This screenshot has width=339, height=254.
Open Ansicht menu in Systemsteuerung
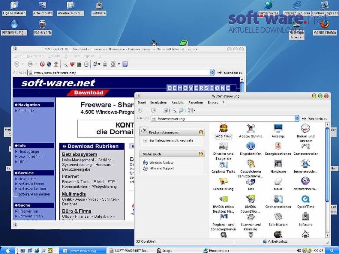(x=177, y=102)
